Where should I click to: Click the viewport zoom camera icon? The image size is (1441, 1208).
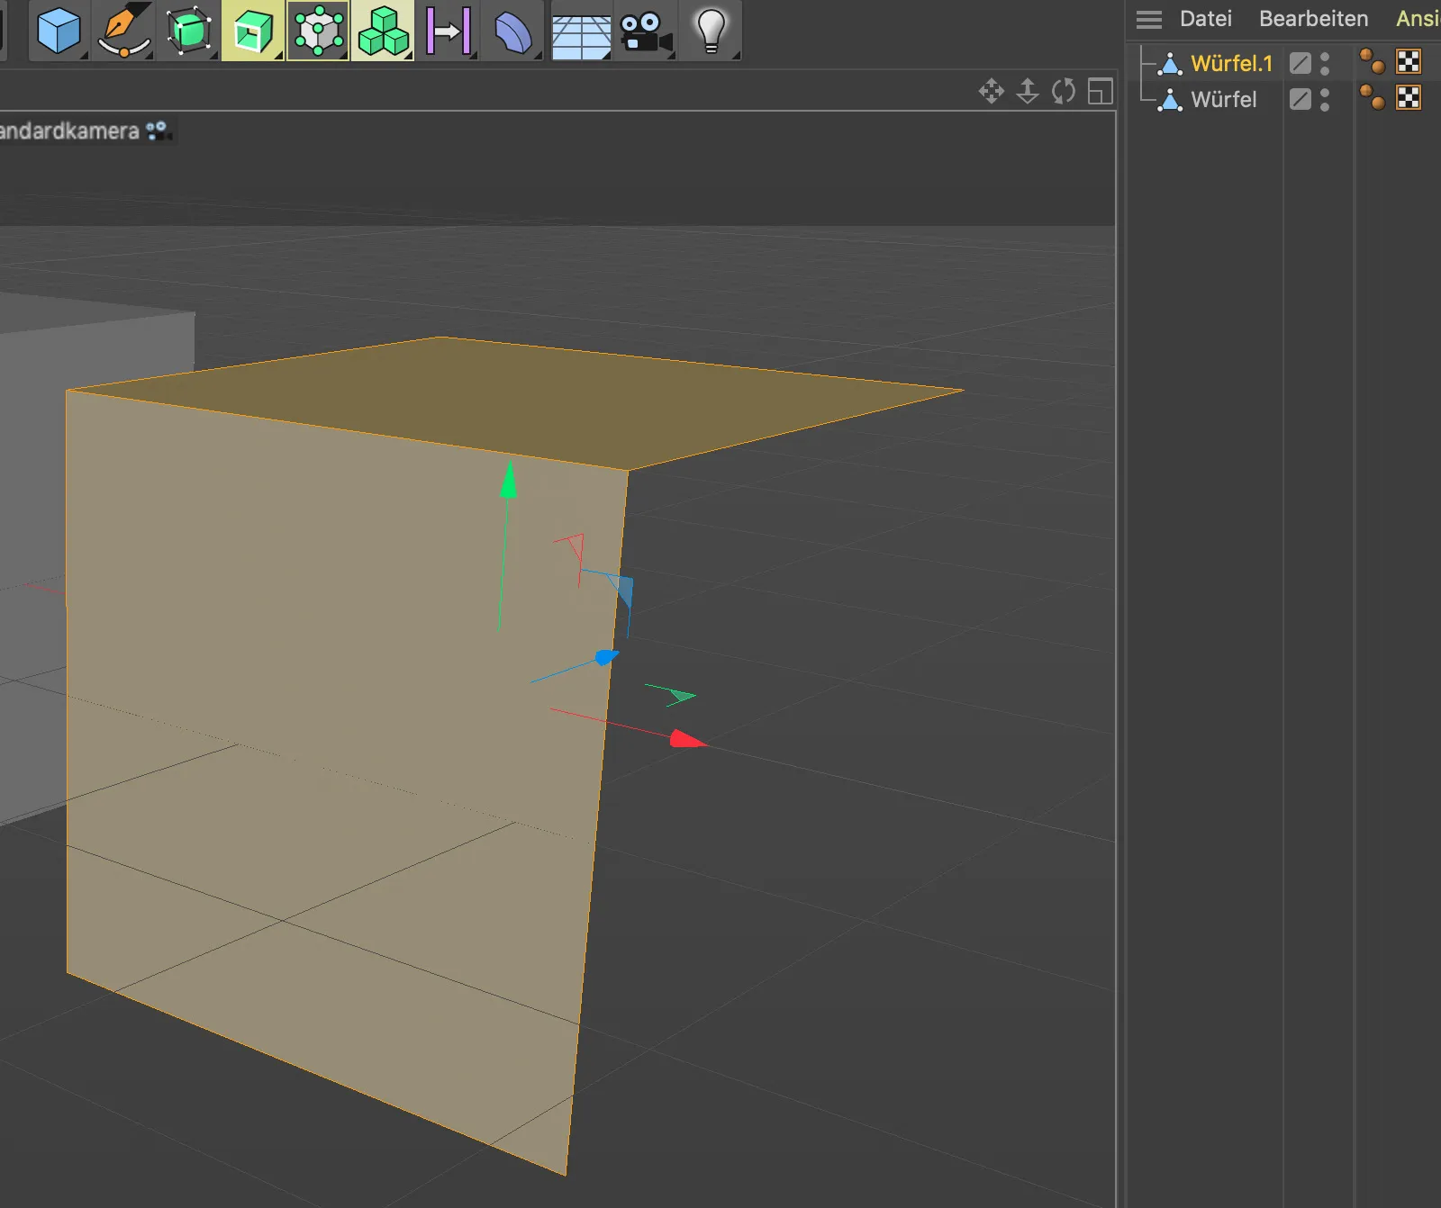pyautogui.click(x=1028, y=91)
